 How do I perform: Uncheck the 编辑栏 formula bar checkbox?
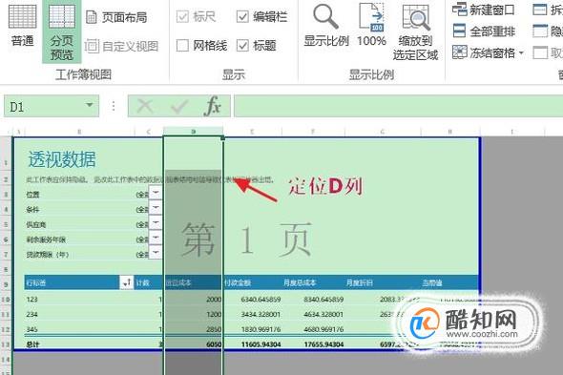242,16
